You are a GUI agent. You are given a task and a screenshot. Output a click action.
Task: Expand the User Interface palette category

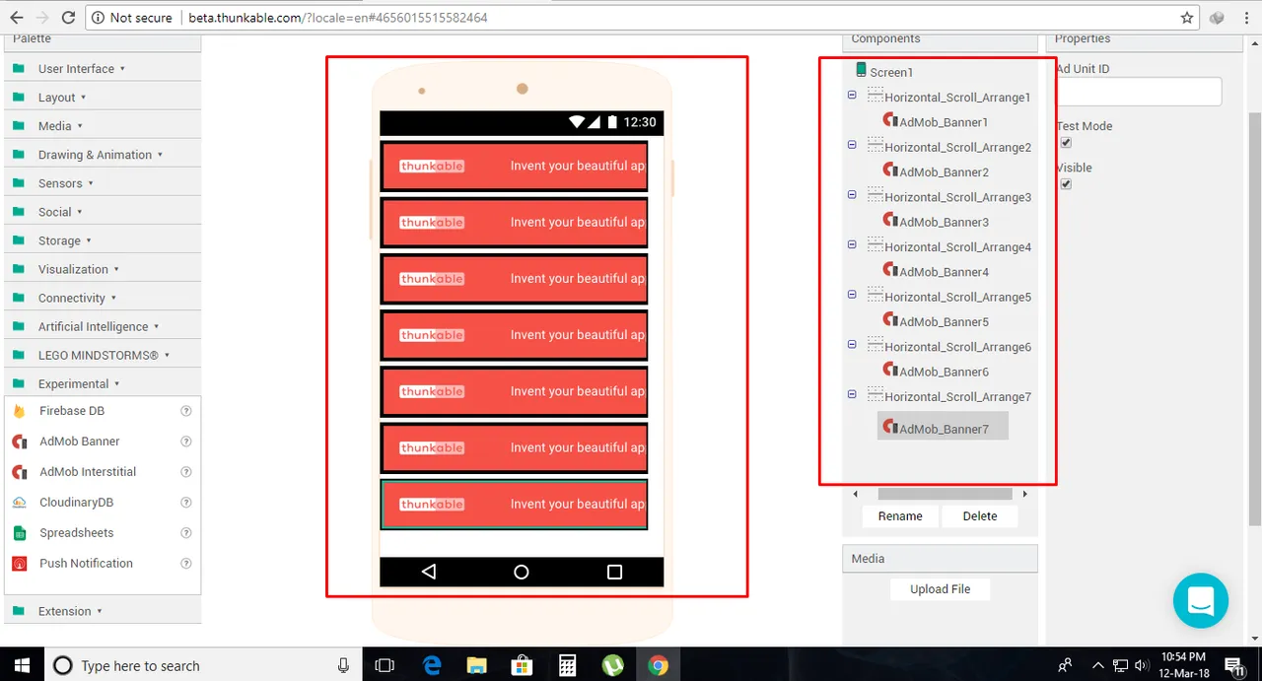point(103,69)
